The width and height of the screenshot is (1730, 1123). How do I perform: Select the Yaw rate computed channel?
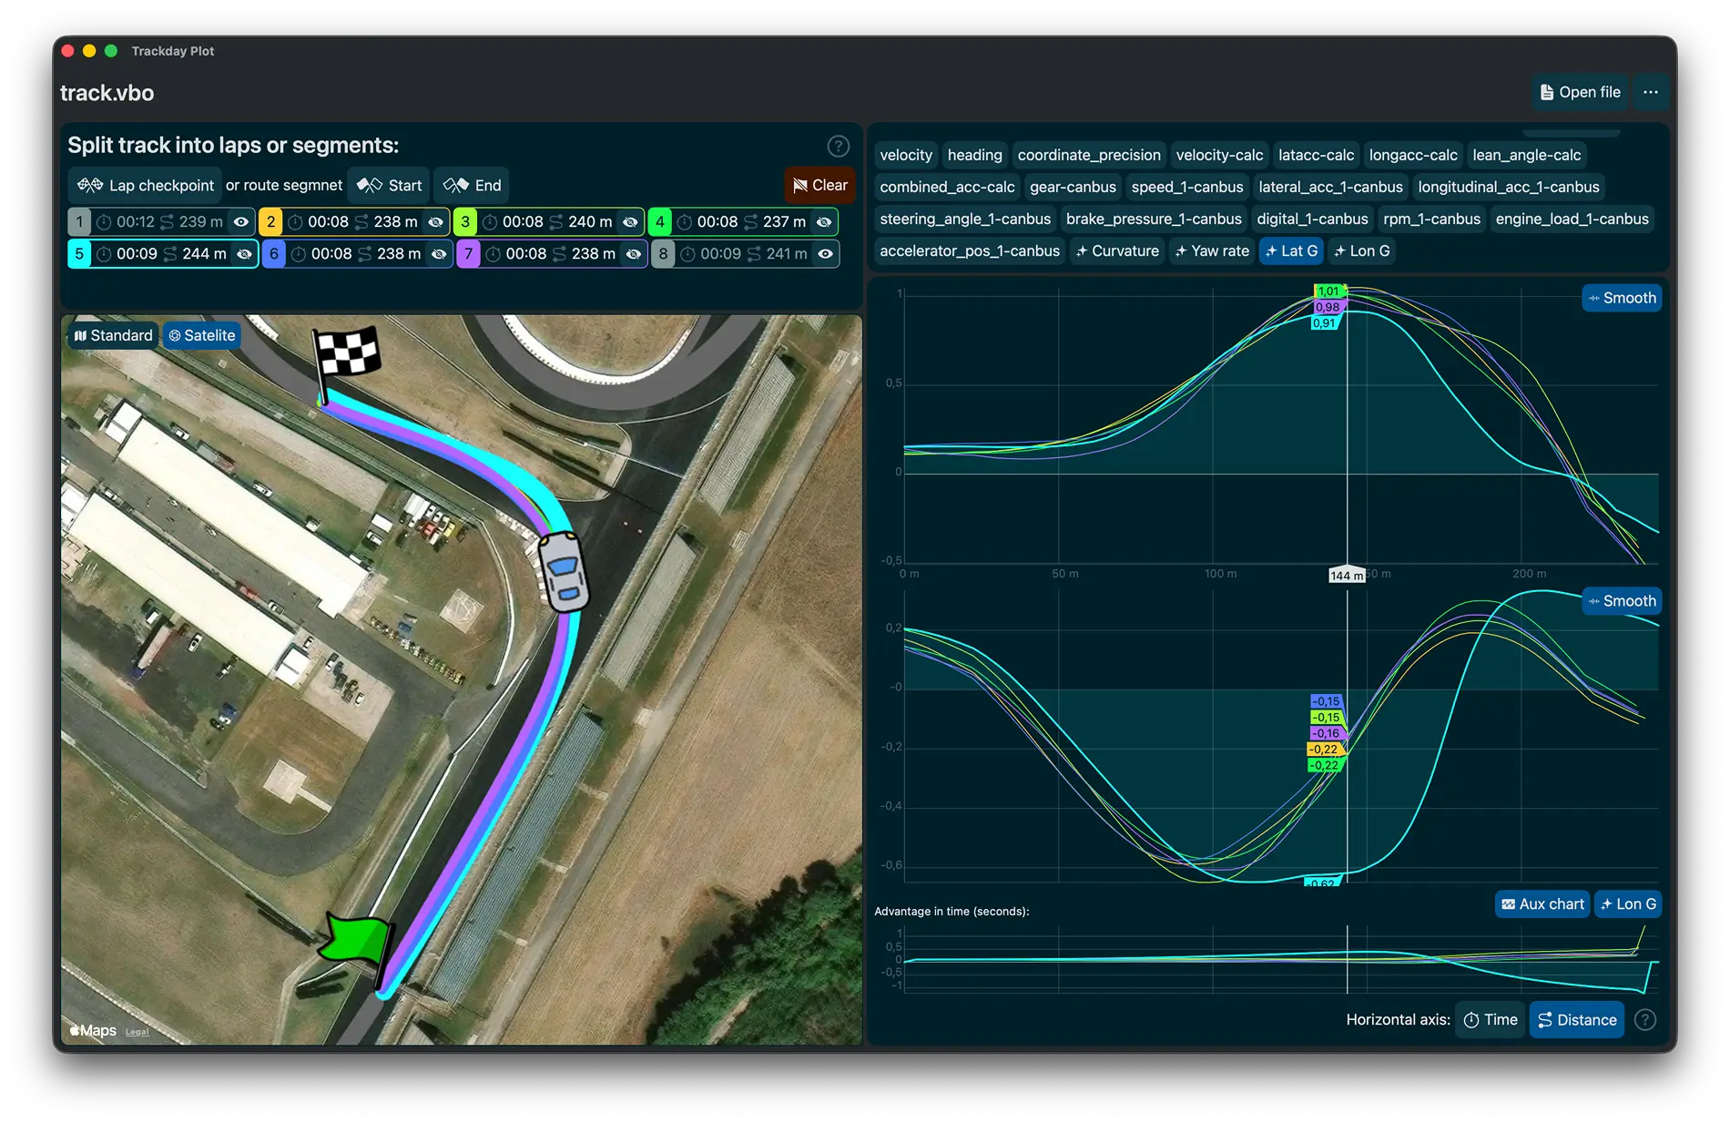click(1212, 250)
